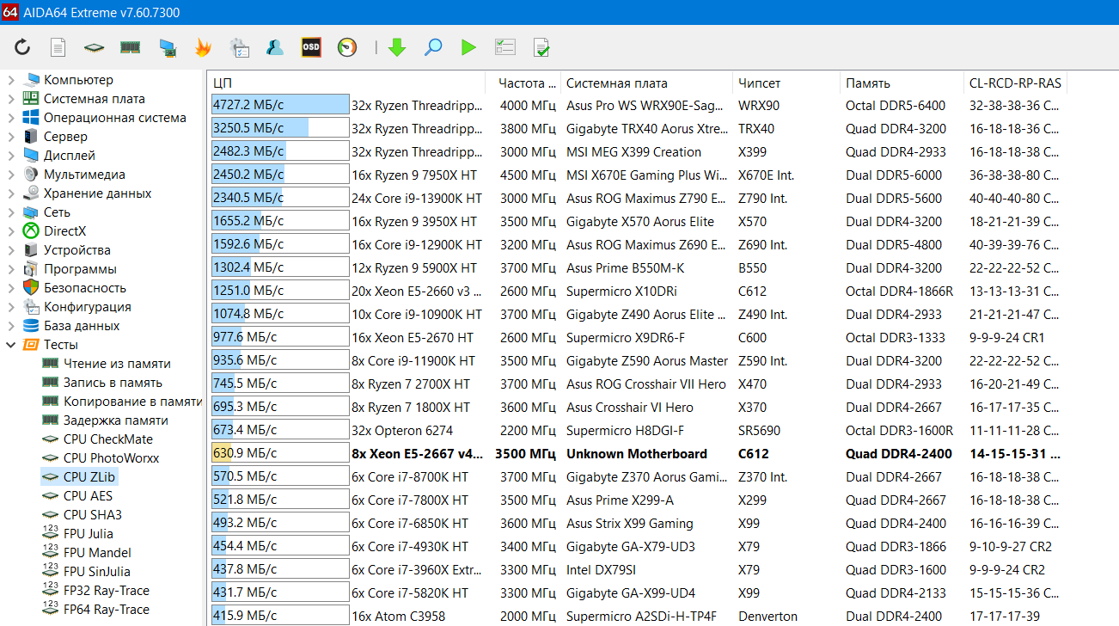Click the 24x Core i9-13900K HT entry
This screenshot has width=1119, height=626.
(417, 198)
